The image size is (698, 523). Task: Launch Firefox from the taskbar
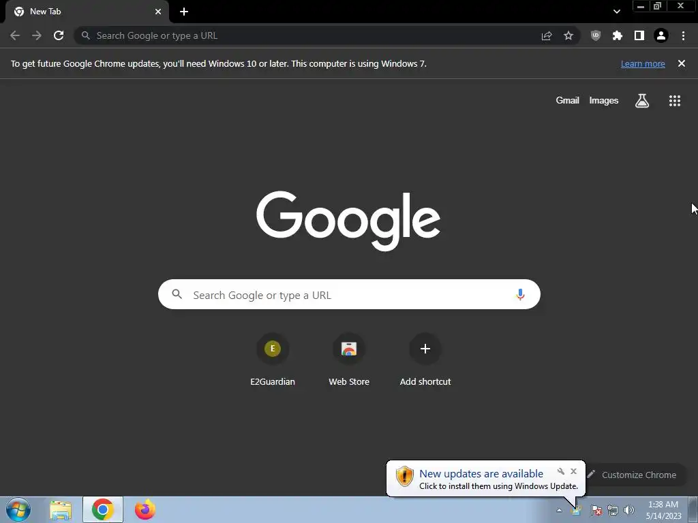(x=145, y=509)
